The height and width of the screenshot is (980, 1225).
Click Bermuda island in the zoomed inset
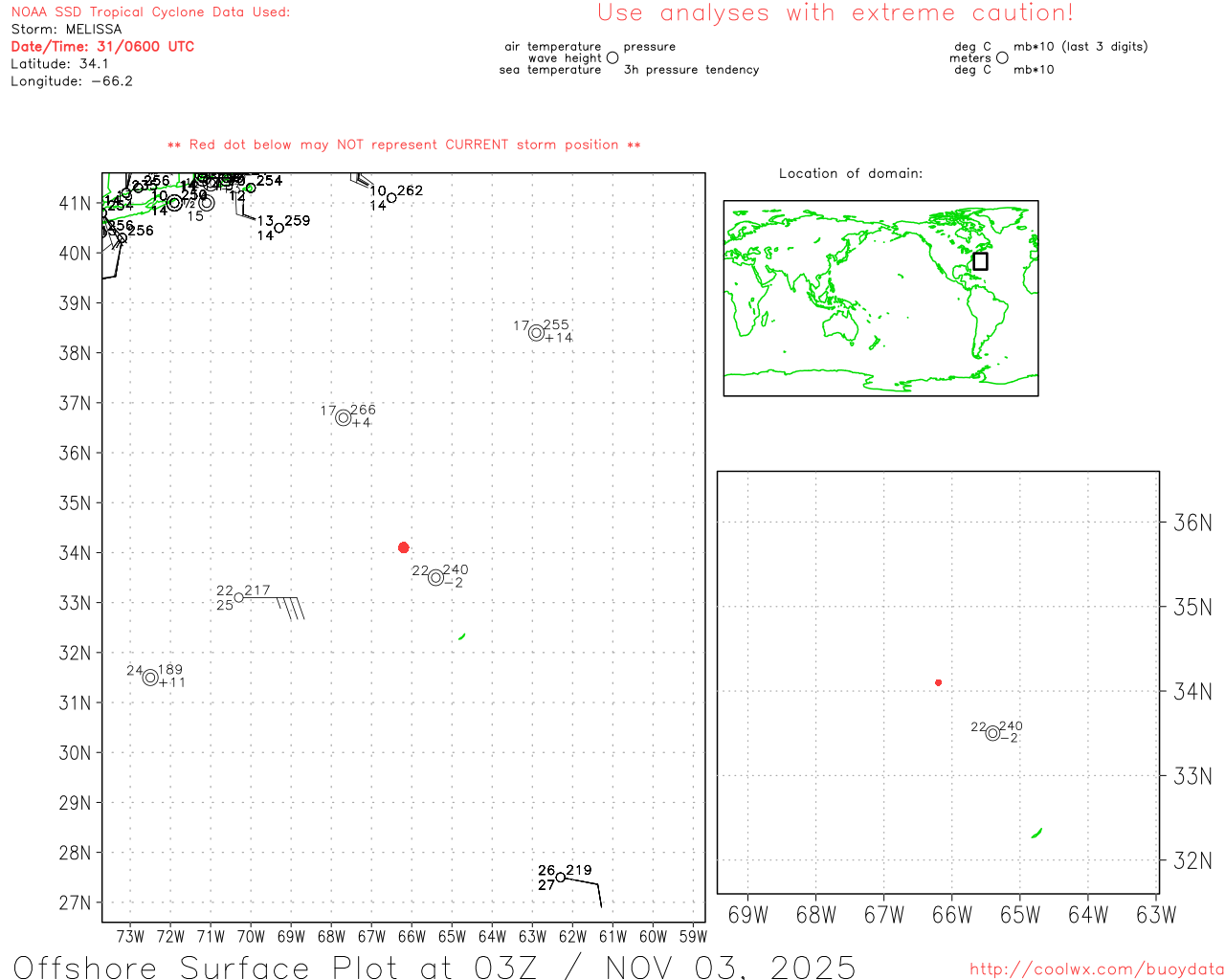tap(1036, 834)
